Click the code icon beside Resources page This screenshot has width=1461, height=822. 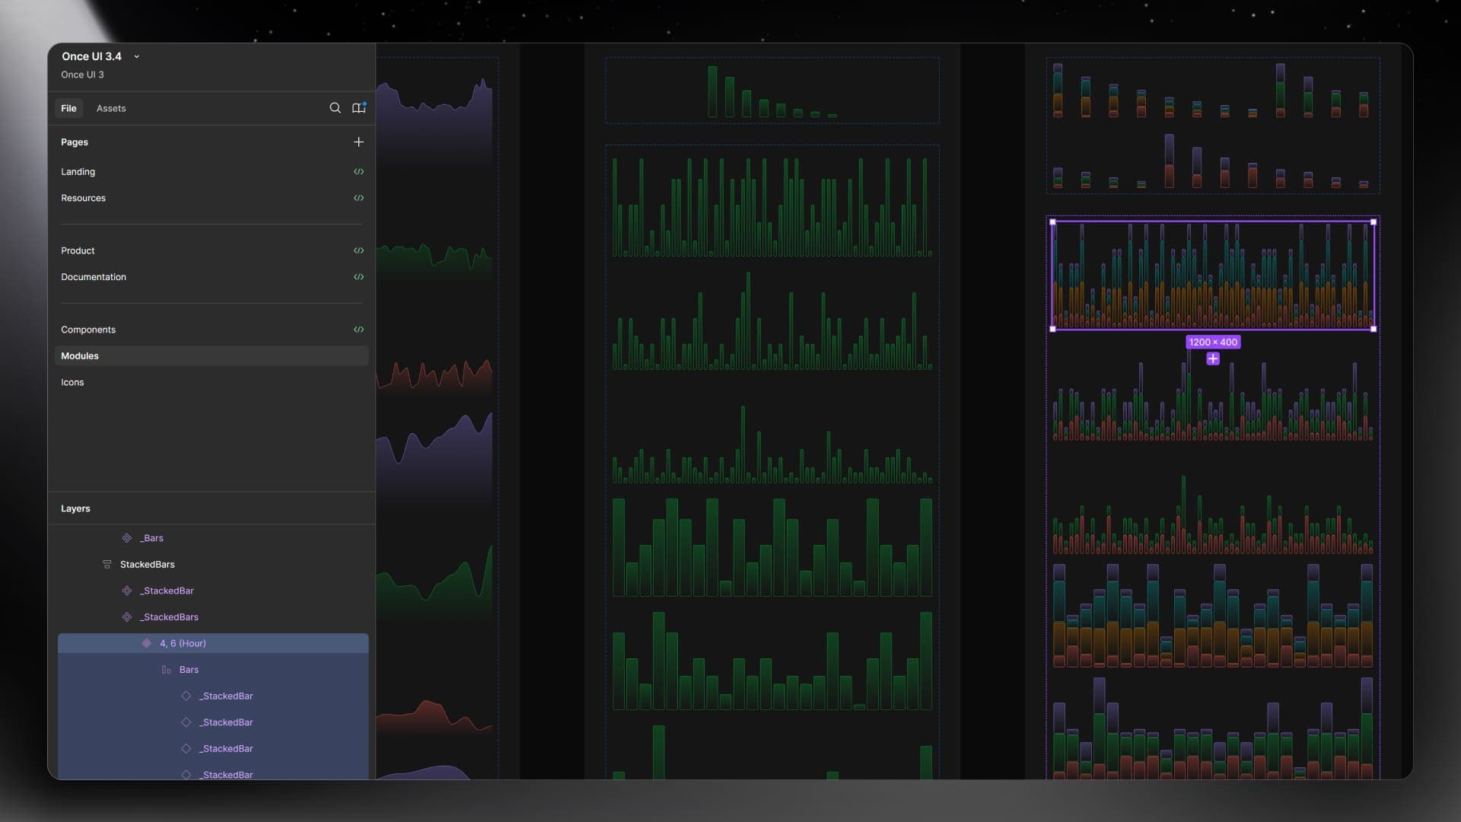coord(359,198)
